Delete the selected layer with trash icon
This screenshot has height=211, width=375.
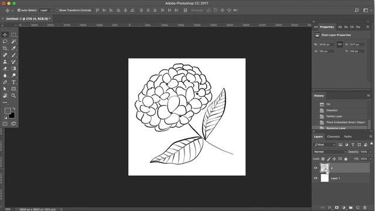(x=364, y=207)
